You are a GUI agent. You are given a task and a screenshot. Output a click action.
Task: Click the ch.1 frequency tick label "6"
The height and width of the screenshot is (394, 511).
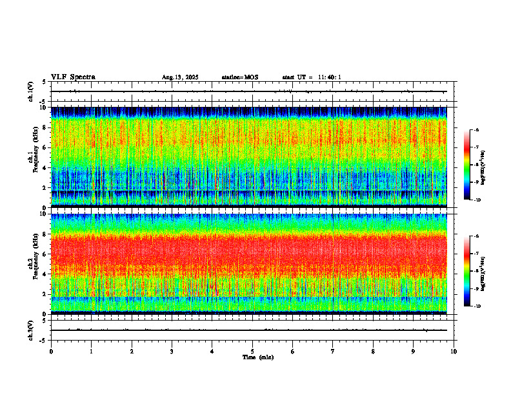click(x=45, y=147)
